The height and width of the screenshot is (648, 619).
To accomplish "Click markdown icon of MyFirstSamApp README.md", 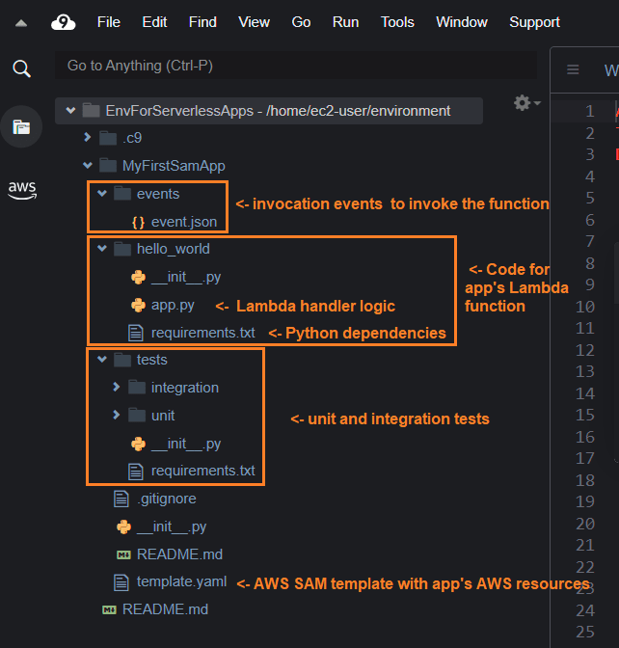I will pyautogui.click(x=123, y=554).
